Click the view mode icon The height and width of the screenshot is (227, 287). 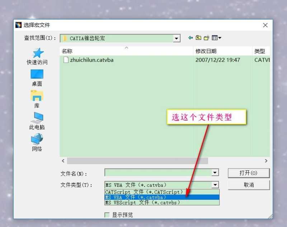point(215,38)
